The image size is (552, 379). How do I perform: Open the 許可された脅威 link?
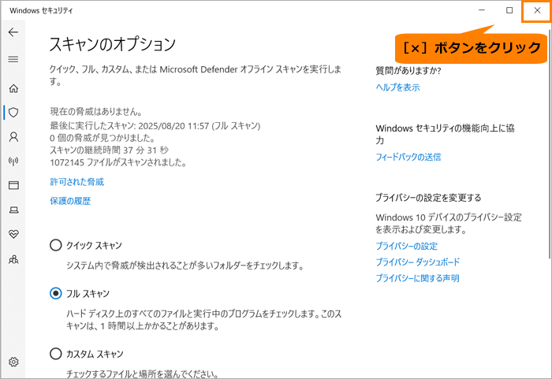tap(77, 182)
